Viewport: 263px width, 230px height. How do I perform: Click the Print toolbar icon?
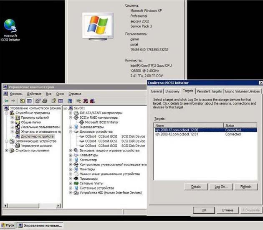pos(45,101)
